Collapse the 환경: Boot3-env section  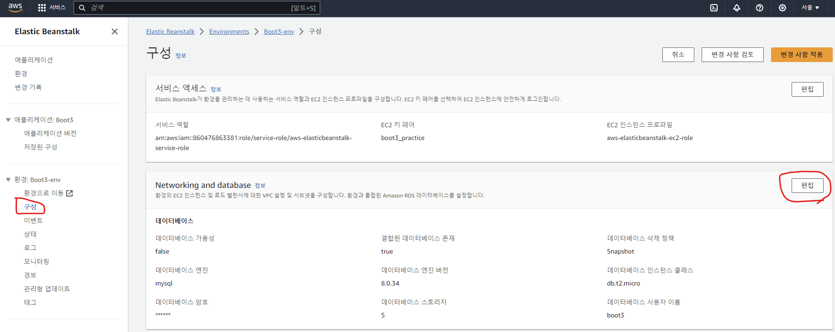[8, 180]
